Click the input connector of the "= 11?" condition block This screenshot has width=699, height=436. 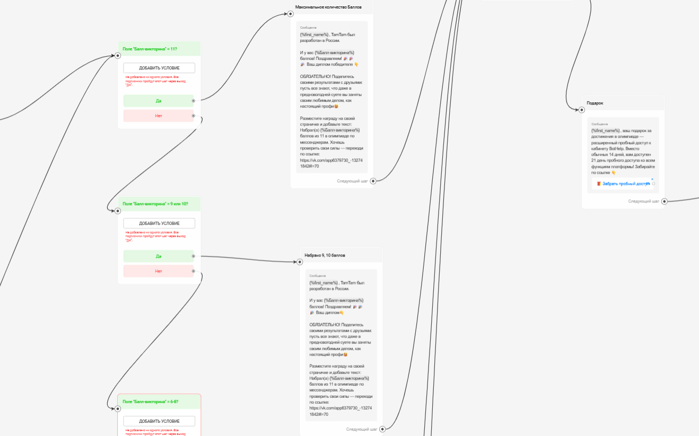click(118, 55)
